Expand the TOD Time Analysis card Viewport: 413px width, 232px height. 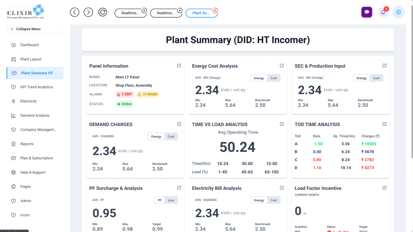coord(384,124)
